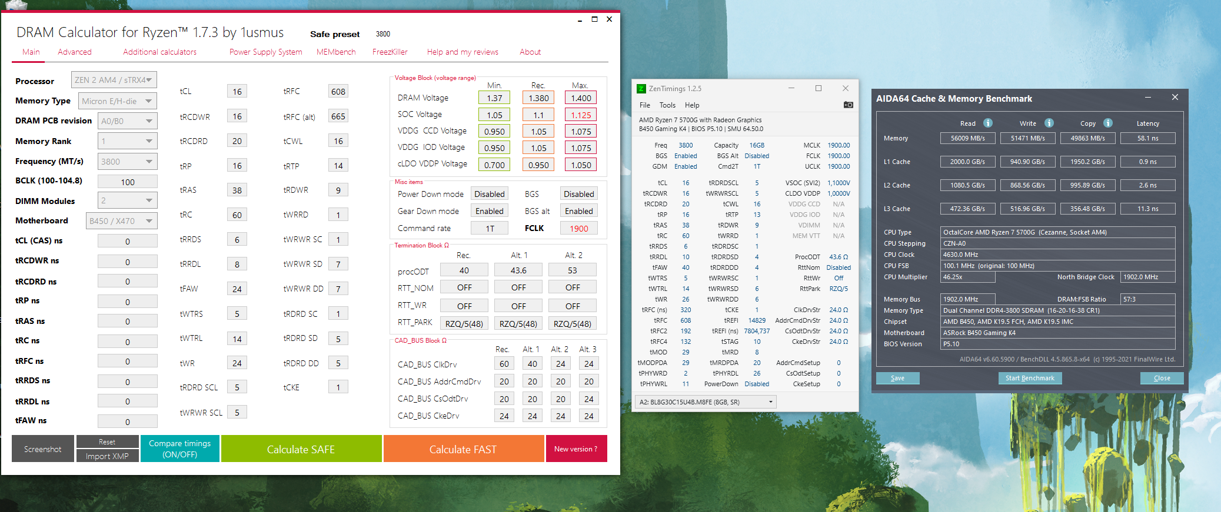Viewport: 1221px width, 512px height.
Task: Click the tRAS ns input field
Action: (128, 322)
